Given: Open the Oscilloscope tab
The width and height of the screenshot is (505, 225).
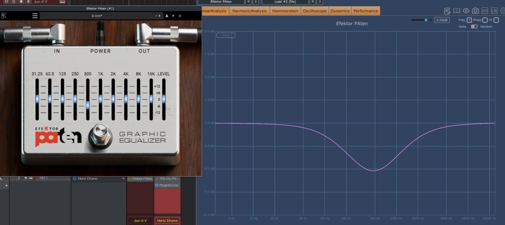Looking at the screenshot, I should pyautogui.click(x=315, y=11).
